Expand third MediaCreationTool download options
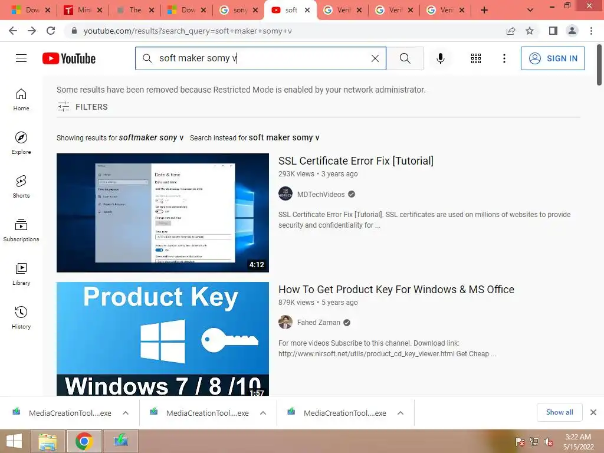Image resolution: width=604 pixels, height=453 pixels. [x=401, y=413]
